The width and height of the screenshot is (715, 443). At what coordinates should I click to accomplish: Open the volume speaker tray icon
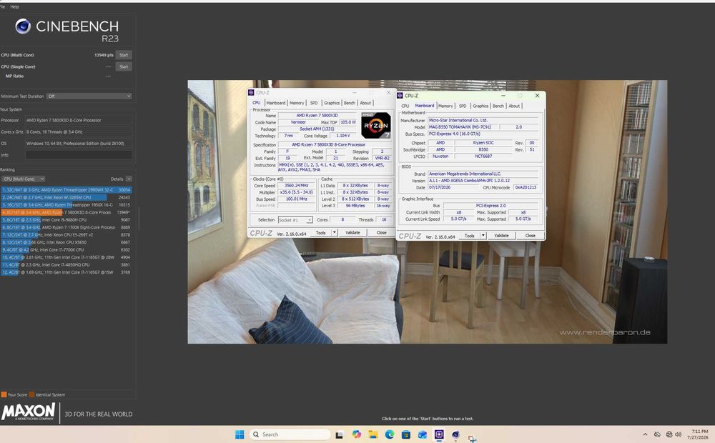pos(678,434)
